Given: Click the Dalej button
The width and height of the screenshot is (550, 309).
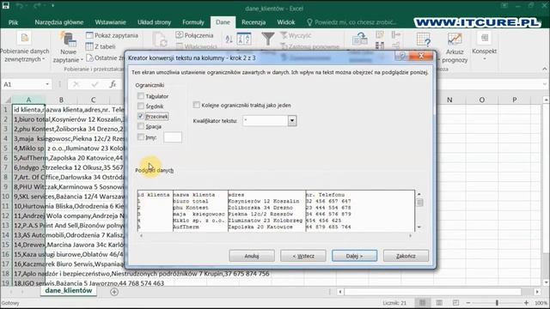Looking at the screenshot, I should point(354,256).
